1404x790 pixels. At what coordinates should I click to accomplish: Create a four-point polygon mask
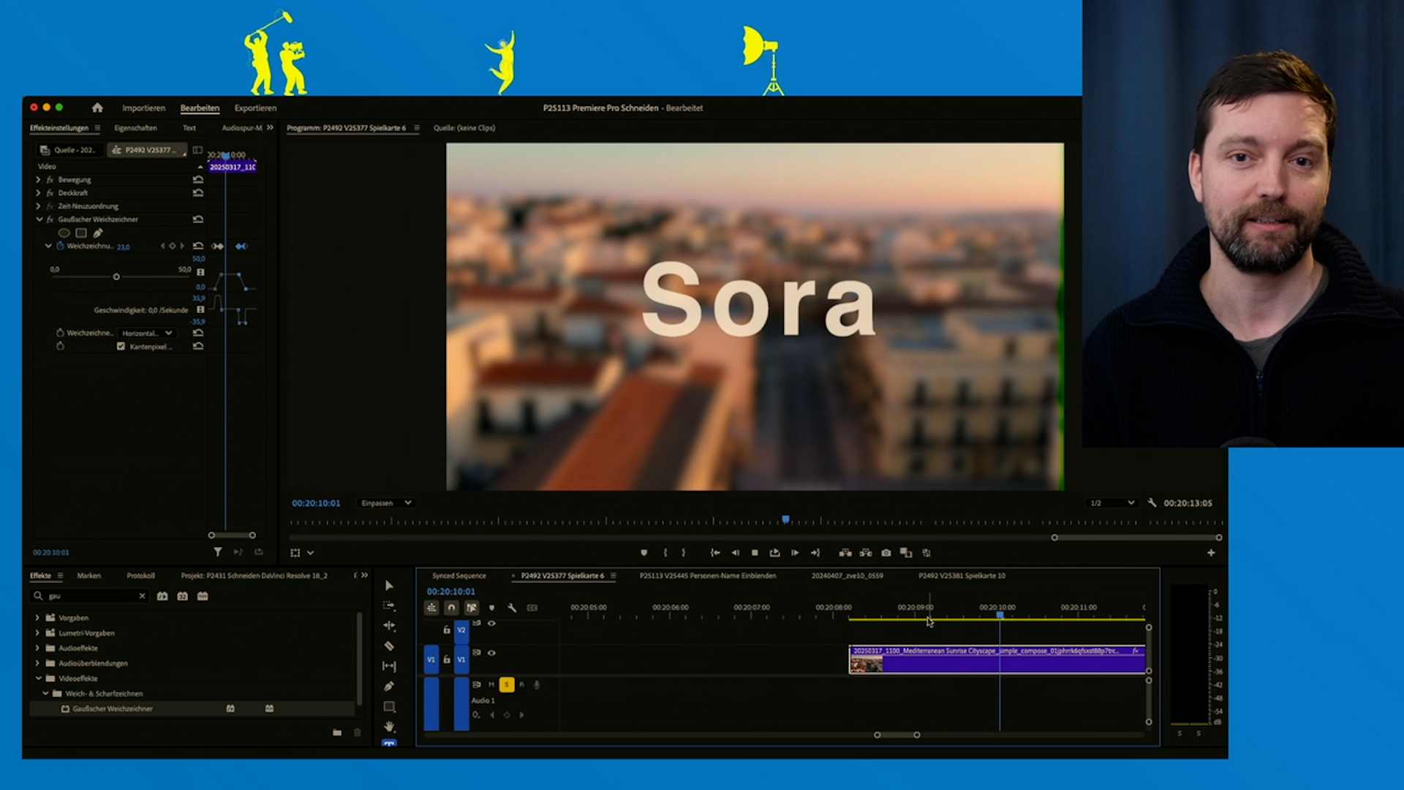click(x=81, y=233)
